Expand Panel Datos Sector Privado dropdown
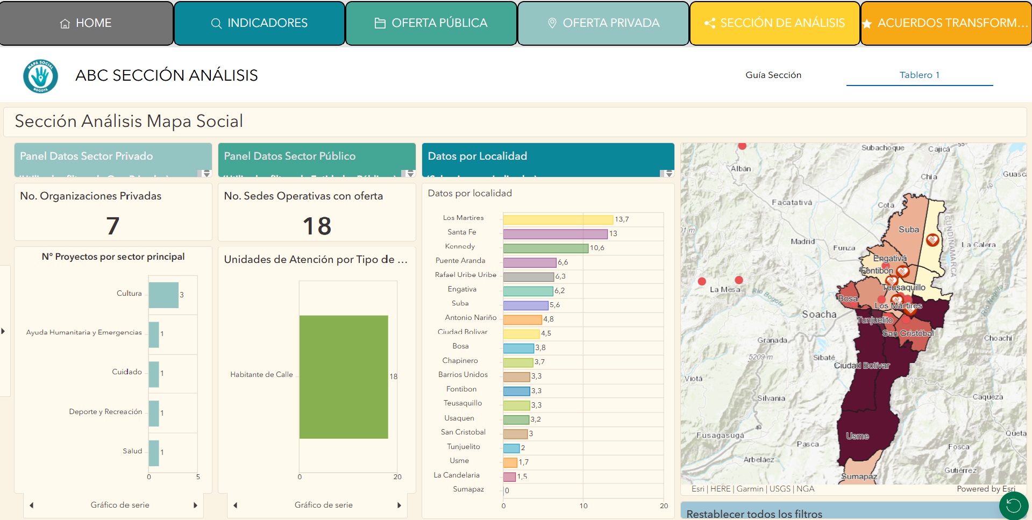1032x520 pixels. click(x=207, y=174)
